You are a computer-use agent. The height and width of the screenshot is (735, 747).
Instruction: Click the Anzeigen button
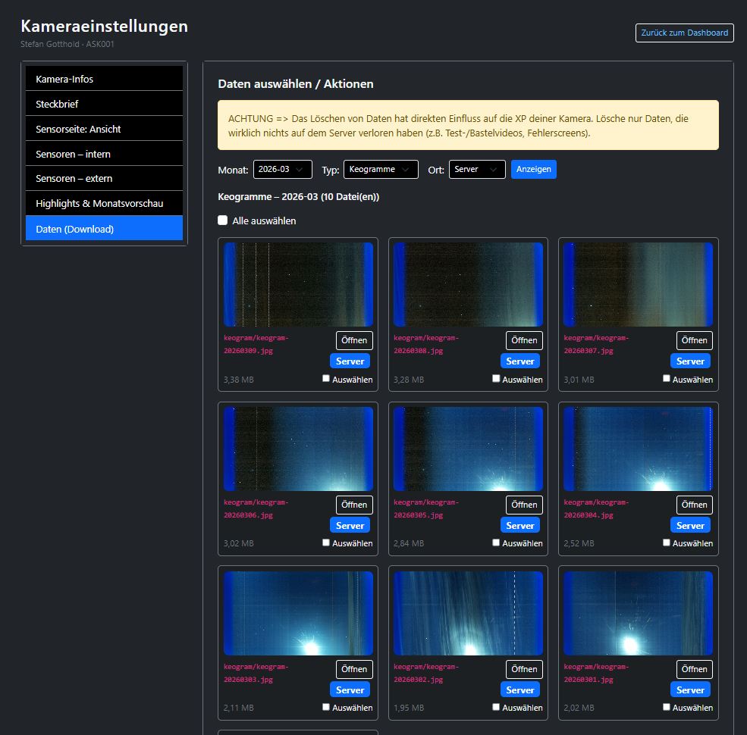click(534, 169)
